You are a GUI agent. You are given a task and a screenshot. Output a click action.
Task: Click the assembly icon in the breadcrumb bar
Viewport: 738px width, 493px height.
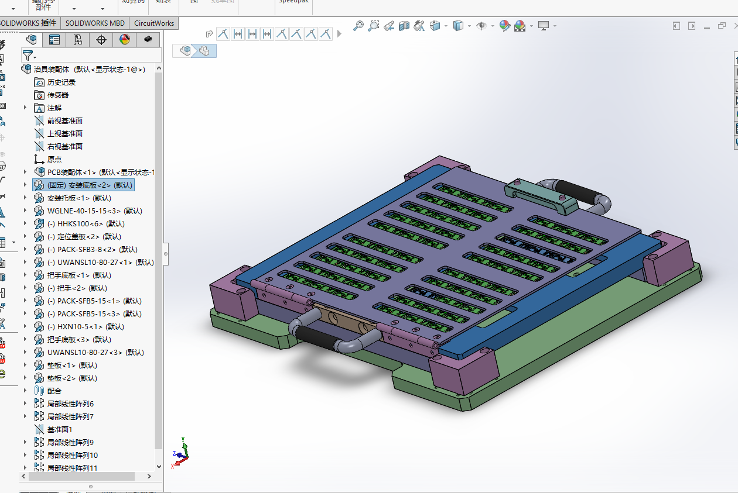(186, 51)
